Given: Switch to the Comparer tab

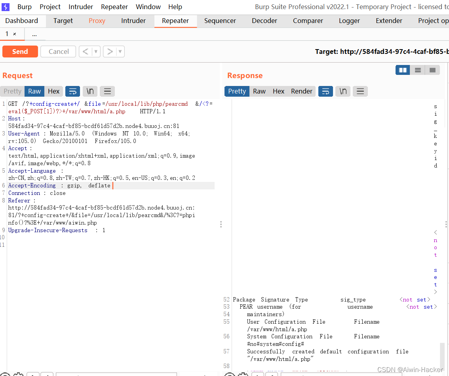Looking at the screenshot, I should [308, 21].
